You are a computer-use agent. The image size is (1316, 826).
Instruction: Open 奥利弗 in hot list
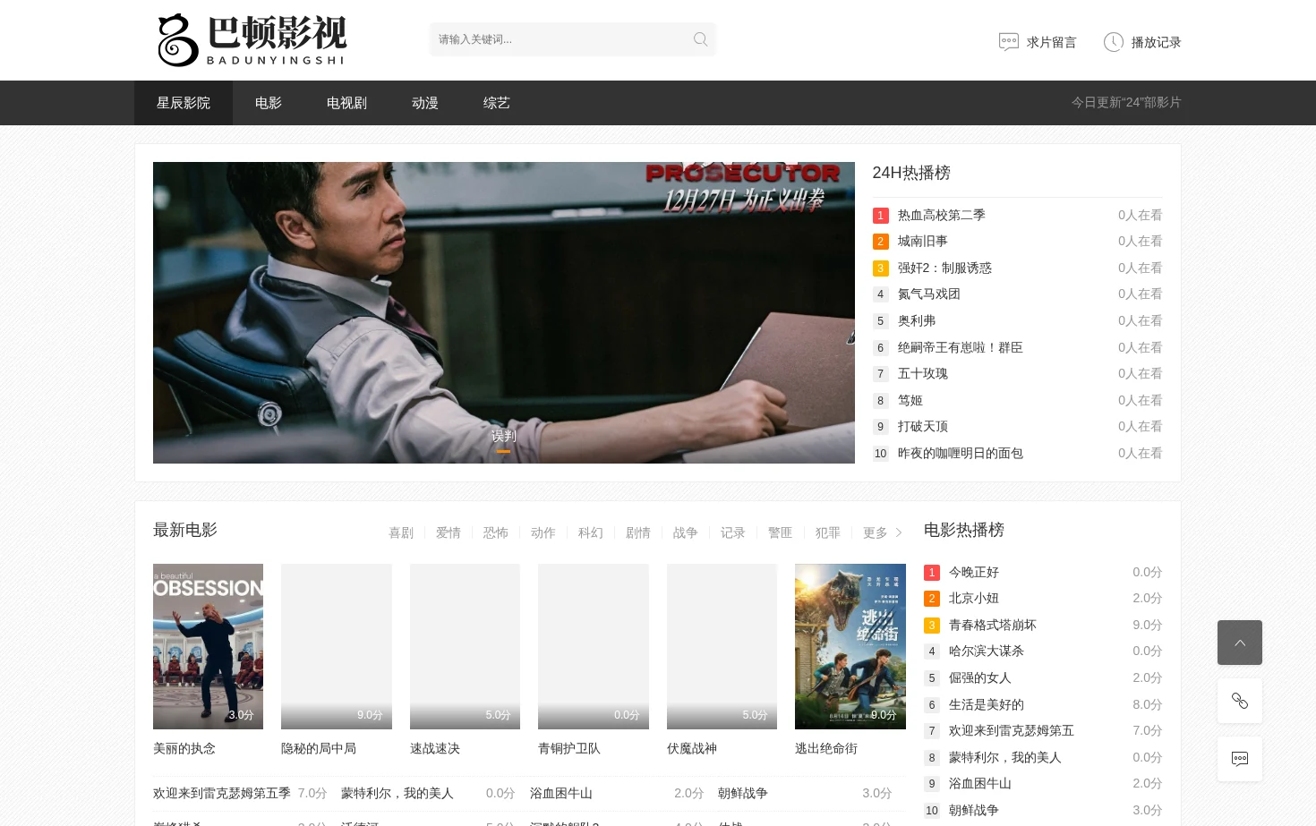[x=917, y=320]
